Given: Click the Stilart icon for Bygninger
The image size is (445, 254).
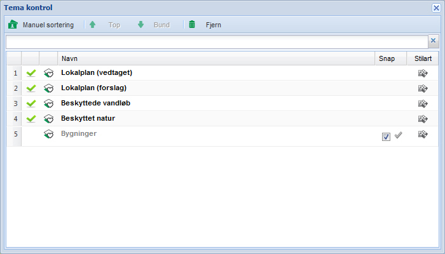Looking at the screenshot, I should click(x=423, y=134).
